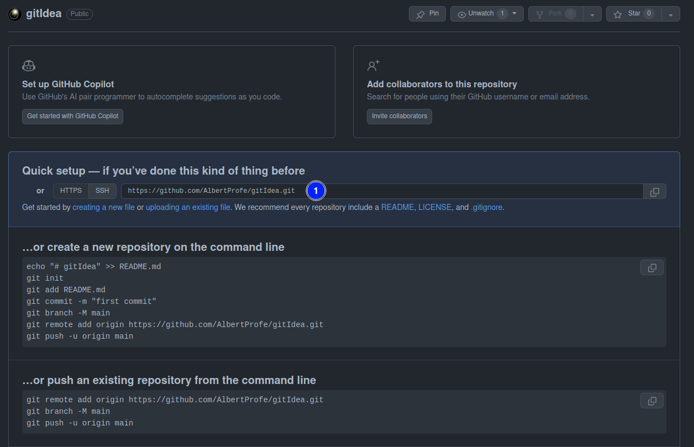The width and height of the screenshot is (694, 447).
Task: Click the 'git commit -m "first commit"' line
Action: tap(92, 302)
